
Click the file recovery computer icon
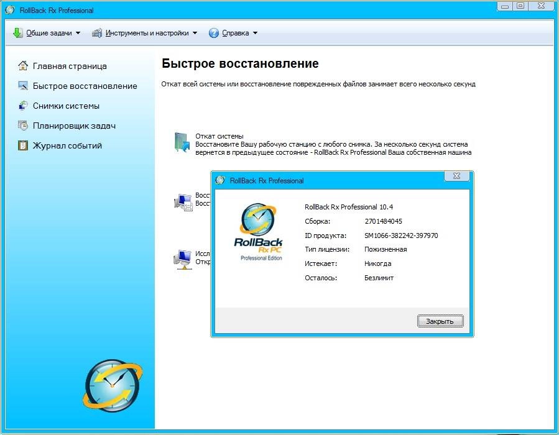tap(183, 202)
